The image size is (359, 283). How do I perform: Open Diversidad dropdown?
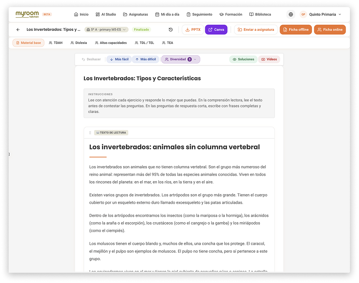click(x=180, y=59)
